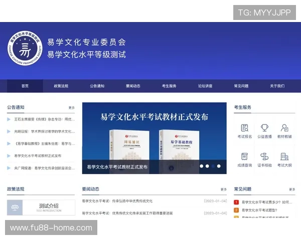Open notice 央广网报道：易学文化传承创新座谈会

point(44,168)
